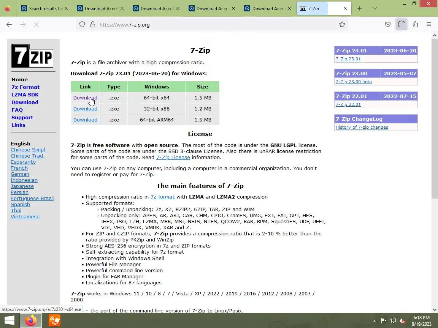Switch language to French
This screenshot has width=438, height=328.
pos(19,168)
